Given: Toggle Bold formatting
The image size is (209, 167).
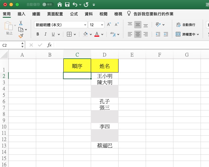Looking at the screenshot, I should pos(38,34).
